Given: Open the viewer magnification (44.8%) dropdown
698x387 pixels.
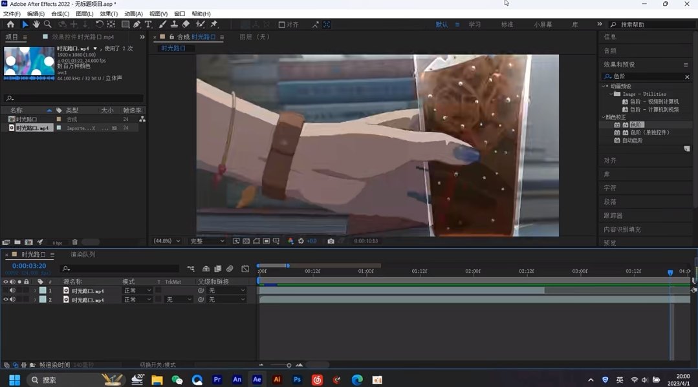Looking at the screenshot, I should tap(167, 241).
